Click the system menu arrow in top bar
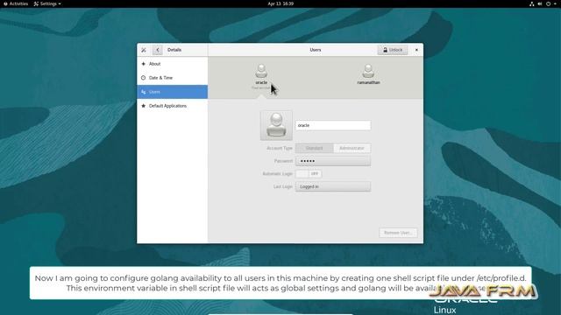 (x=555, y=3)
